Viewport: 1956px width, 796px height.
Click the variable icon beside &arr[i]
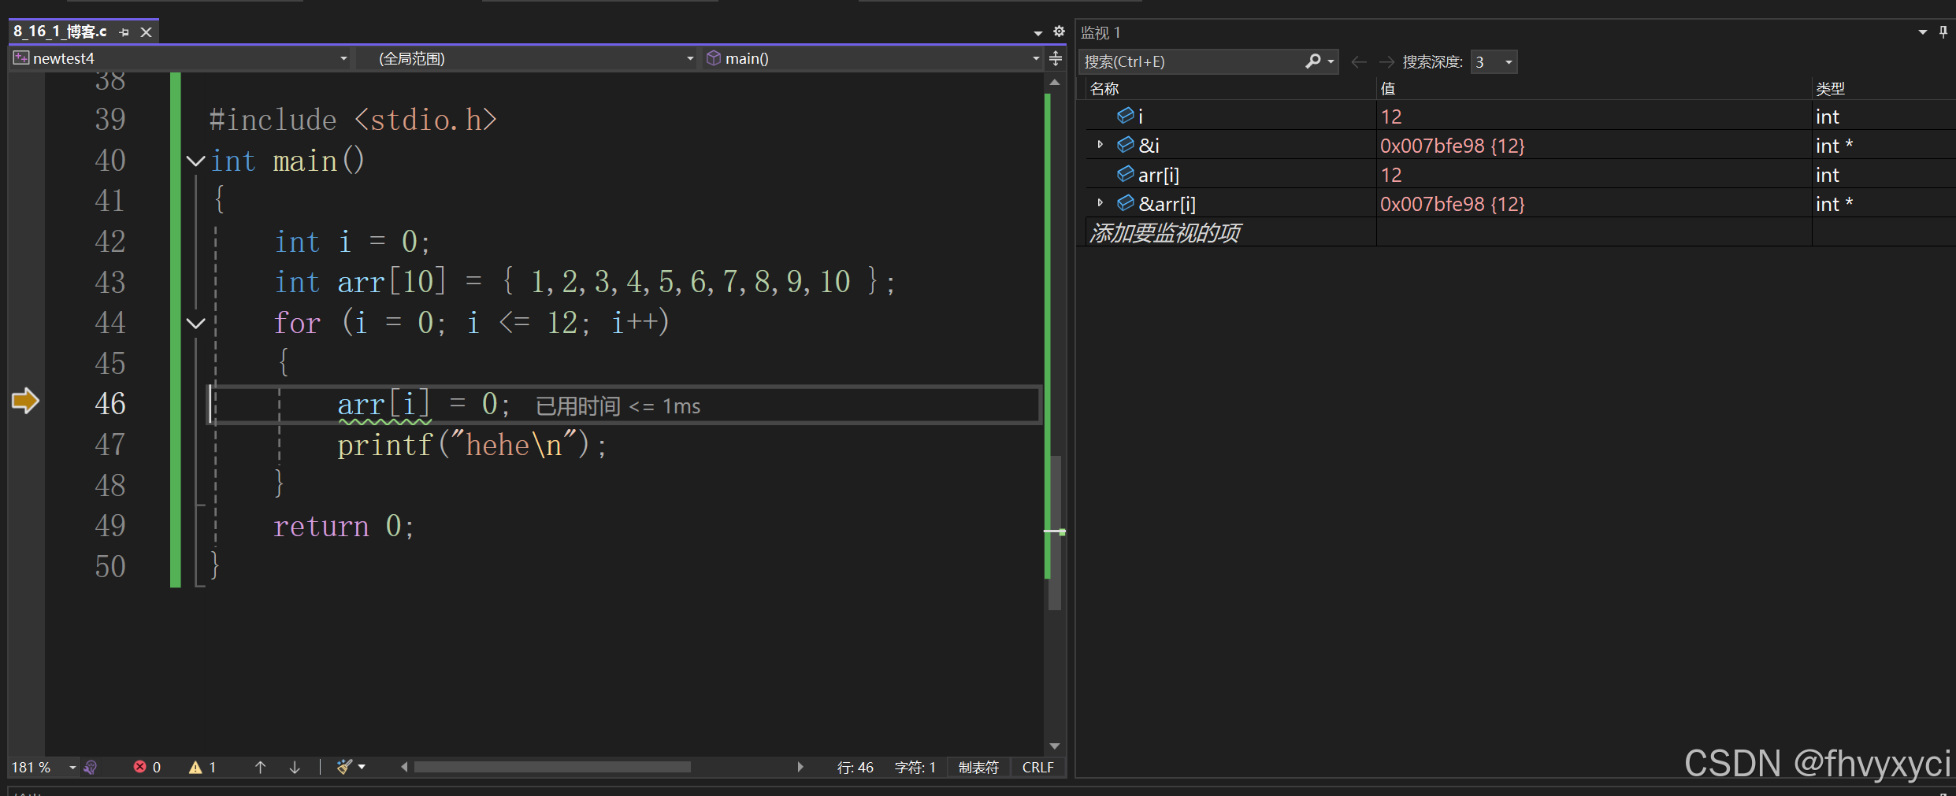[1126, 203]
